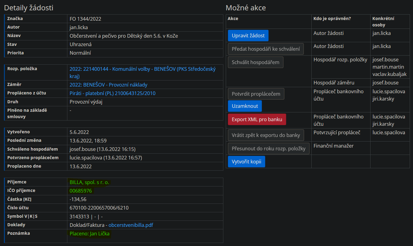
Task: Click the green BILLA, spol. s r. o. text
Action: pos(89,182)
